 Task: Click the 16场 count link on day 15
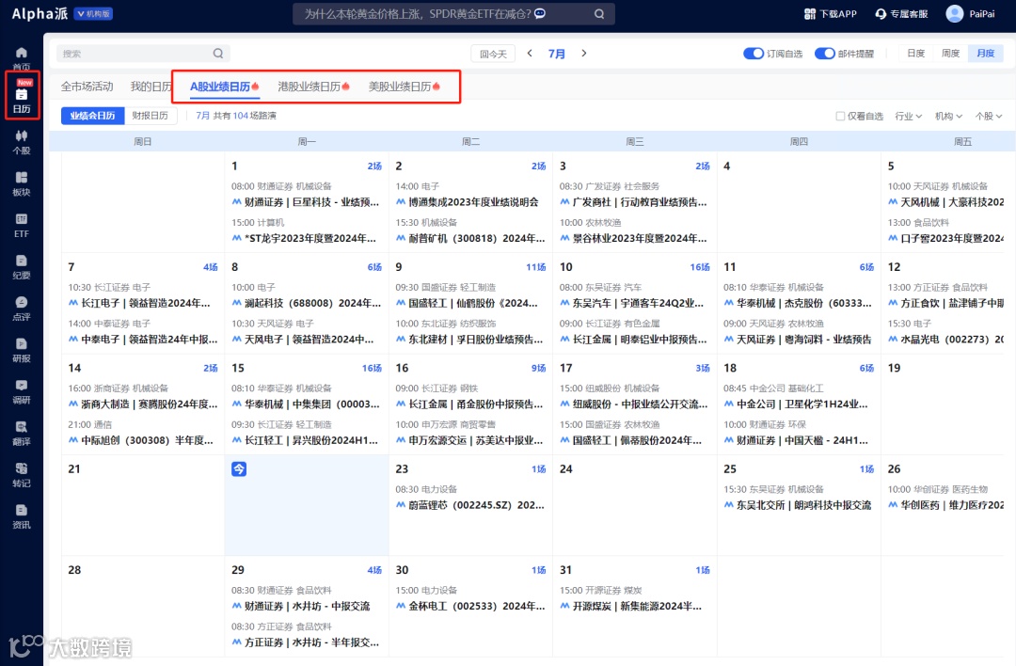coord(372,368)
